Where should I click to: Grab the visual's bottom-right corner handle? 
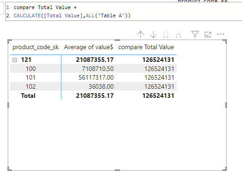(x=225, y=169)
